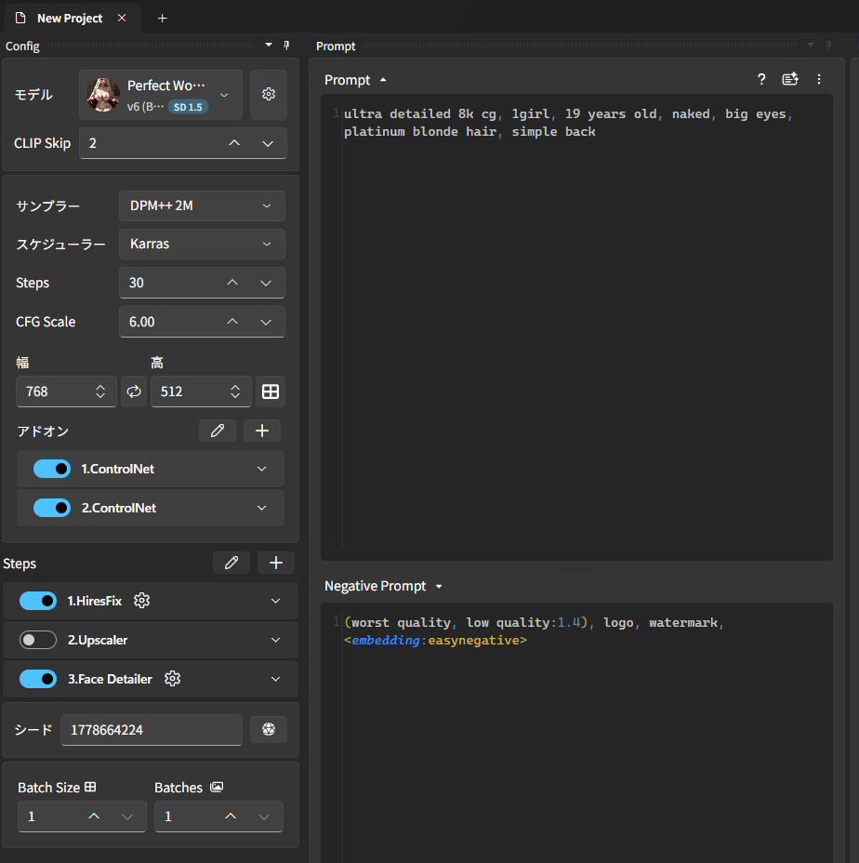Viewport: 859px width, 863px height.
Task: Open the Karras scheduler dropdown
Action: pyautogui.click(x=202, y=244)
